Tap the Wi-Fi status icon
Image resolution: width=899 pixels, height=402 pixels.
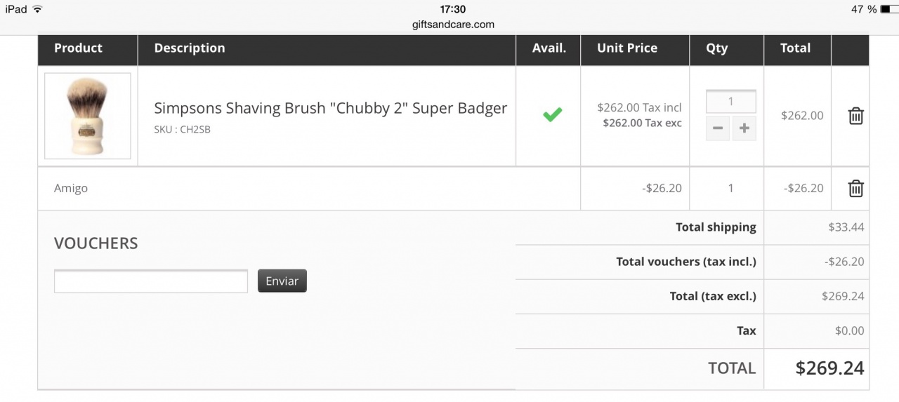point(37,9)
